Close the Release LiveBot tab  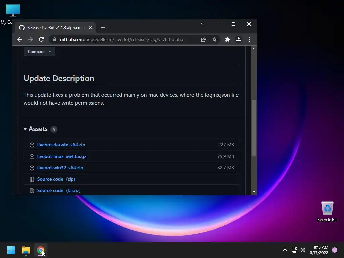pyautogui.click(x=90, y=28)
